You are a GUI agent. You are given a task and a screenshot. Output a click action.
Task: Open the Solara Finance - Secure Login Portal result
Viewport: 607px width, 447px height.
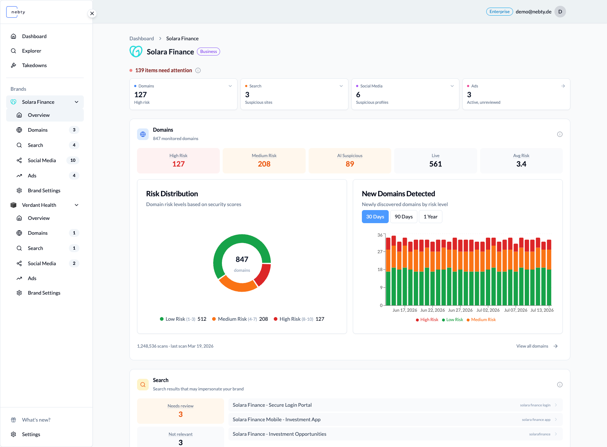coord(395,405)
